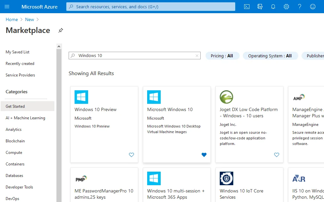Clear the Windows 10 search text
This screenshot has width=324, height=202.
(x=197, y=55)
